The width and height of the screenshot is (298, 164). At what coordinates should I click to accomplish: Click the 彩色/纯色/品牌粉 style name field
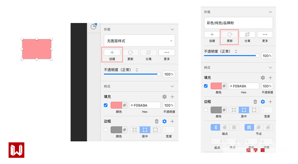238,23
